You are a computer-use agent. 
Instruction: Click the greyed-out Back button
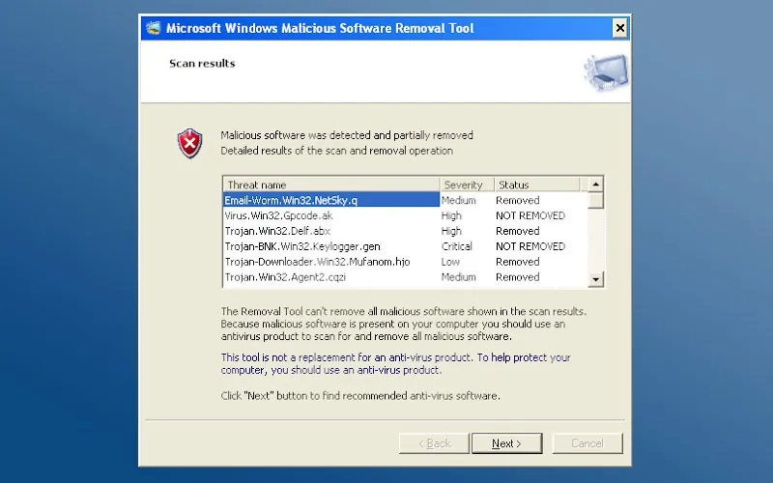pyautogui.click(x=434, y=443)
